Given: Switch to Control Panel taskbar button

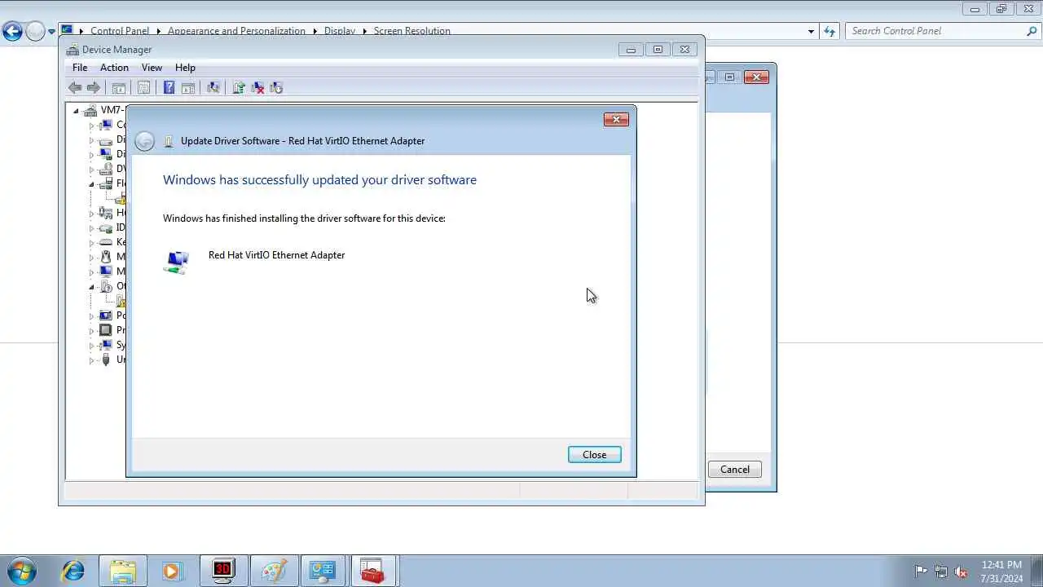Looking at the screenshot, I should (323, 571).
